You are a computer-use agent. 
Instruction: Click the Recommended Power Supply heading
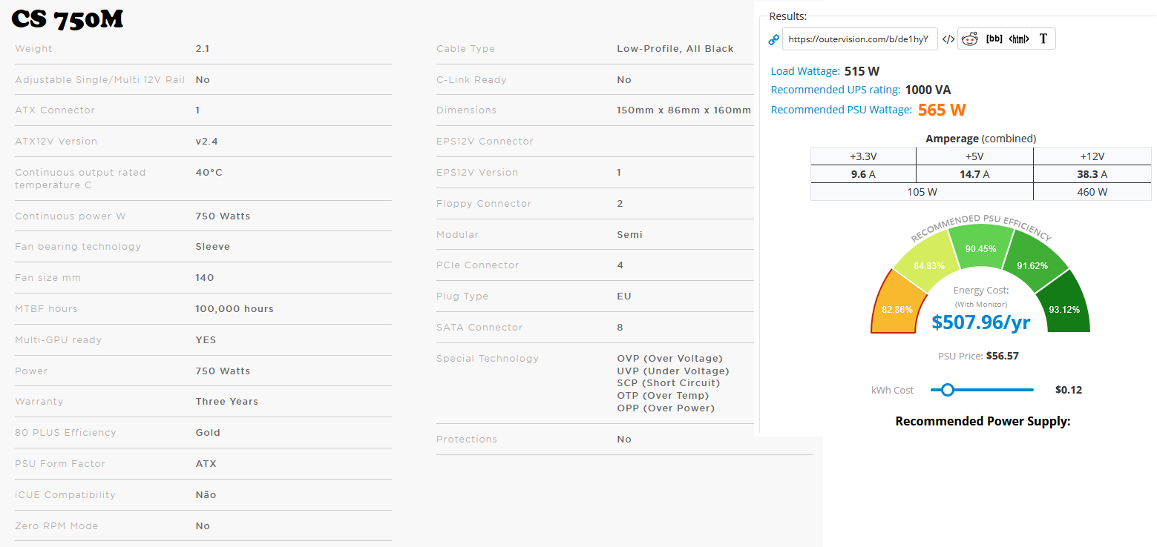[983, 421]
